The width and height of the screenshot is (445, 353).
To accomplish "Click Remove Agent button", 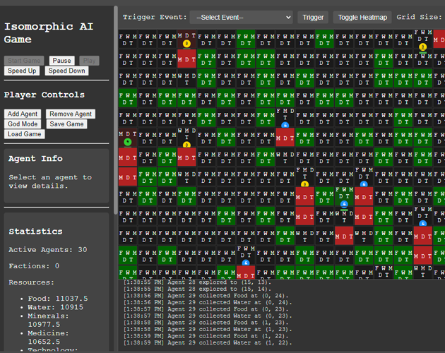I will [71, 114].
